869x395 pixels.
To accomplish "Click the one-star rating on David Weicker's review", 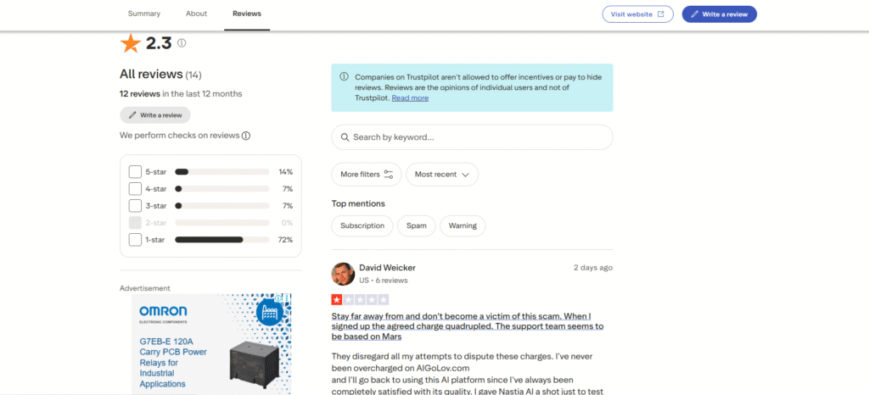I will coord(337,300).
